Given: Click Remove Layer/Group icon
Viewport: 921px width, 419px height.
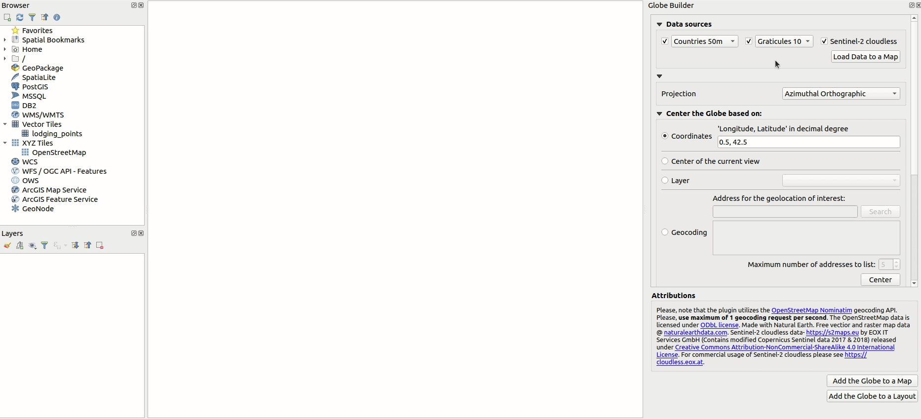Looking at the screenshot, I should tap(100, 245).
